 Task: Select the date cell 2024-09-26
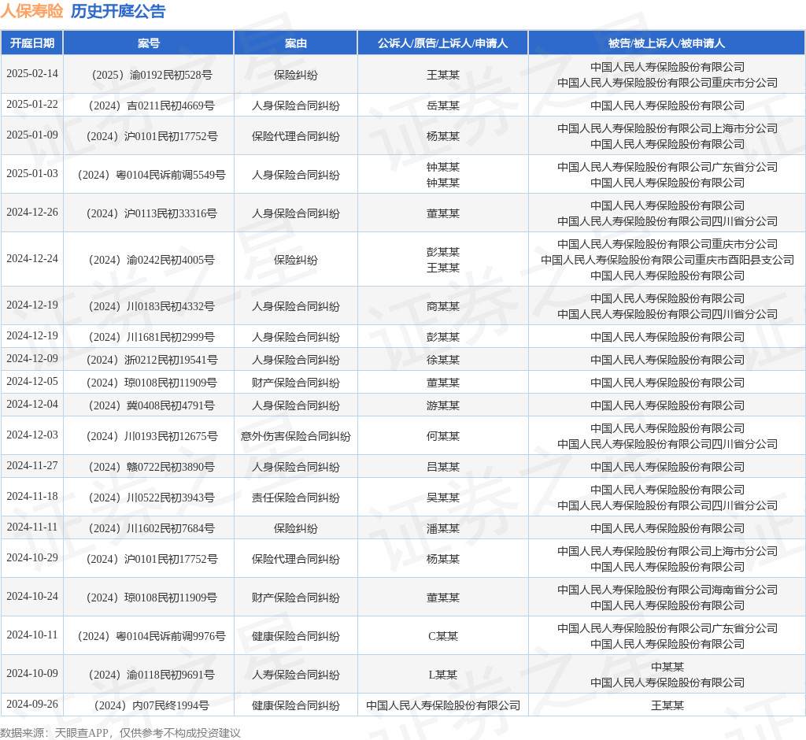[31, 705]
